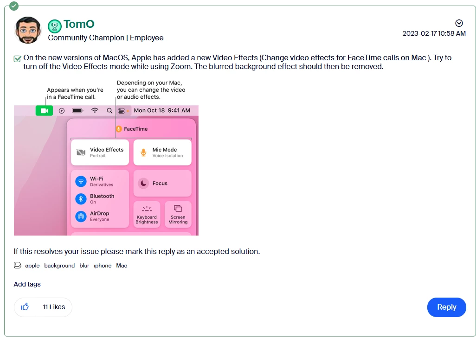Click the Community Champion | Employee rank text
Viewport: 476px width, 337px height.
[x=106, y=38]
